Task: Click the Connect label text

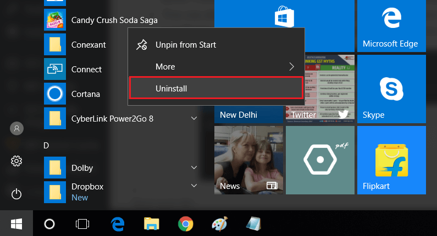Action: coord(86,70)
